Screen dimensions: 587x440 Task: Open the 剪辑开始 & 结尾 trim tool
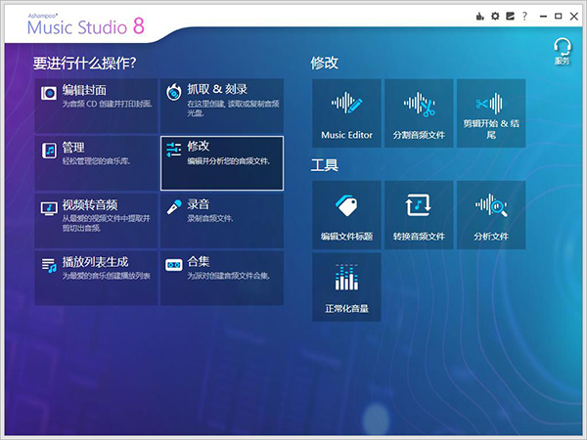tap(491, 113)
